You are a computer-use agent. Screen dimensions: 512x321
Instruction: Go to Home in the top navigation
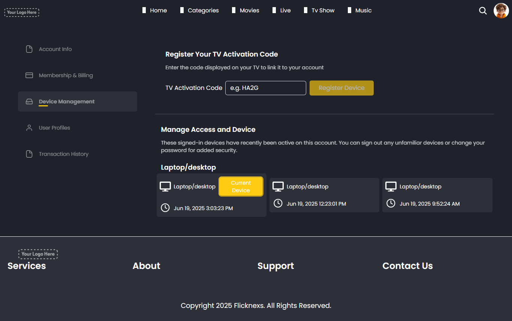click(x=158, y=10)
